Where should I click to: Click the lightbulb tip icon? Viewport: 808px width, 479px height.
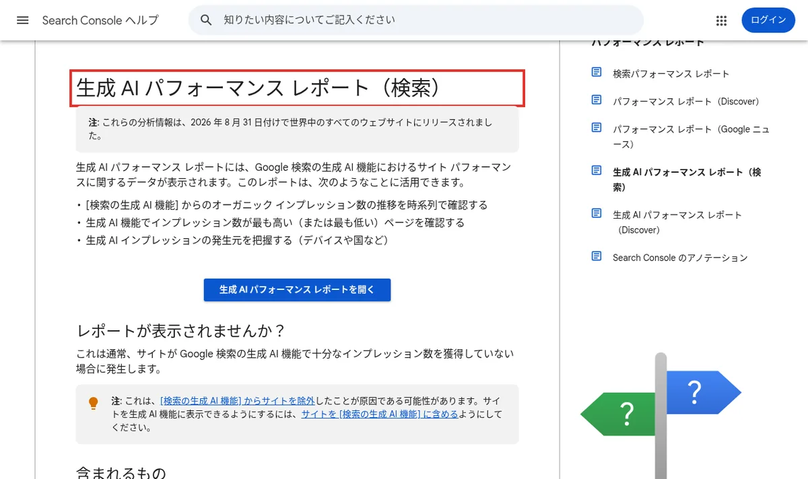pyautogui.click(x=94, y=403)
